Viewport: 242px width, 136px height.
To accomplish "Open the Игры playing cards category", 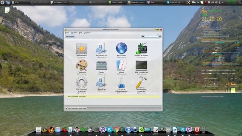I will (x=121, y=67).
